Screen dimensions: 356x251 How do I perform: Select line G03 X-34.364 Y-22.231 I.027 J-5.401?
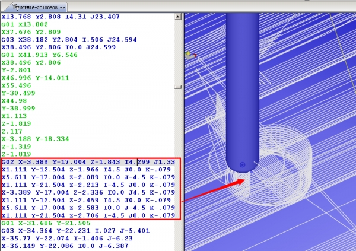click(x=75, y=231)
